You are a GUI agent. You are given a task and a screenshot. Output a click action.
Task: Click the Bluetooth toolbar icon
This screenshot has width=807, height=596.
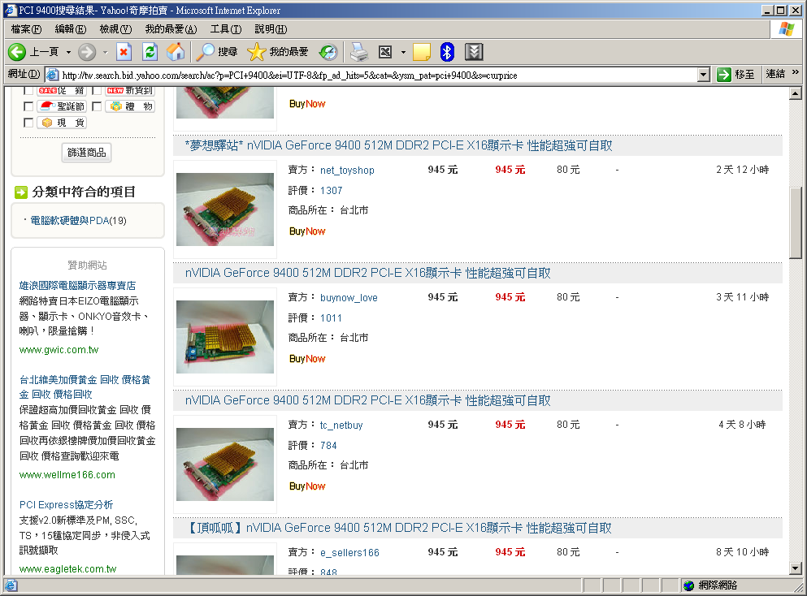point(446,52)
